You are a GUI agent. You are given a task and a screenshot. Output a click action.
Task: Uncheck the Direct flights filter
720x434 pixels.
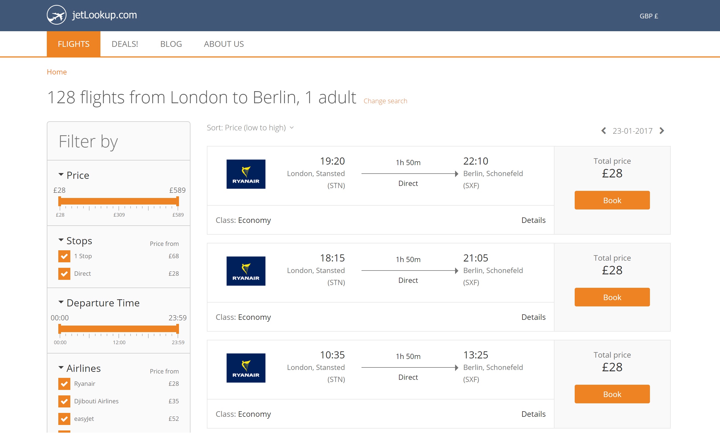(x=64, y=274)
